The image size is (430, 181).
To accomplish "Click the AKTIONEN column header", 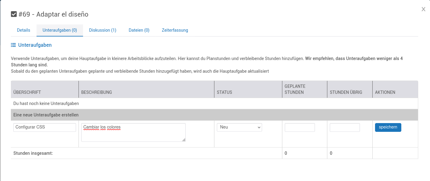I will click(x=385, y=92).
